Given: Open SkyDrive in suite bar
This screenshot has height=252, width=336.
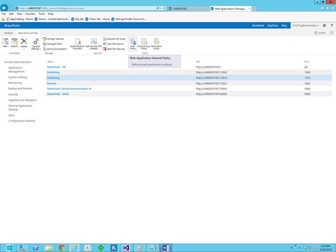Looking at the screenshot, I should [272, 26].
